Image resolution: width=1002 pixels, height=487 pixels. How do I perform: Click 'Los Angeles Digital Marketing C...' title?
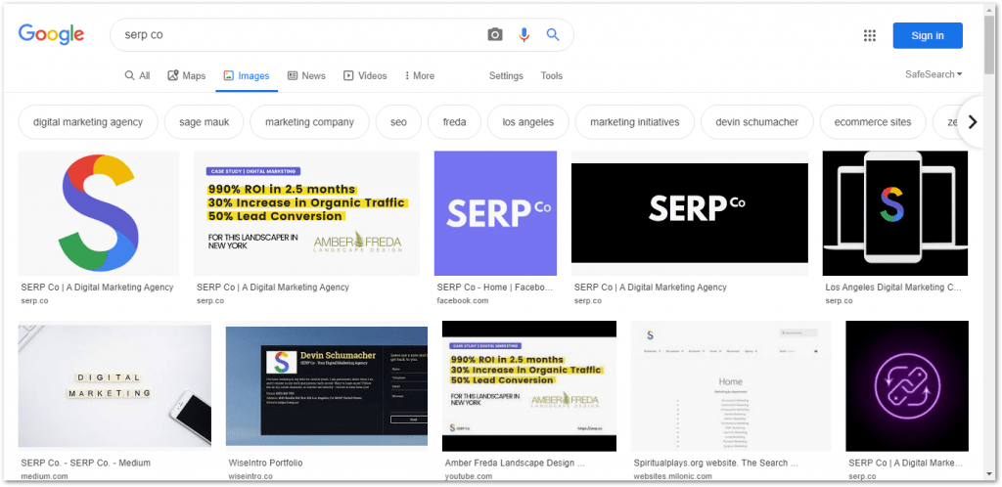[x=893, y=288]
